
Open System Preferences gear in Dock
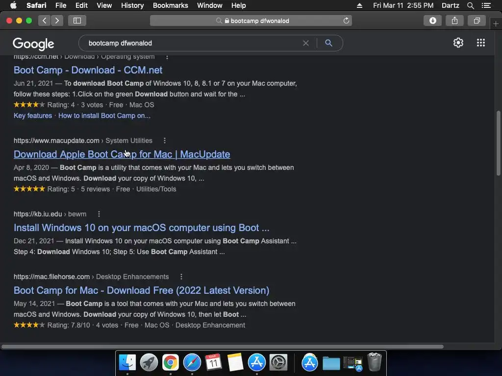click(x=278, y=363)
